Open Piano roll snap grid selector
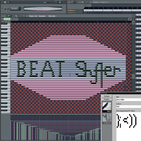Screen dimensions: 141x141 point(27,16)
